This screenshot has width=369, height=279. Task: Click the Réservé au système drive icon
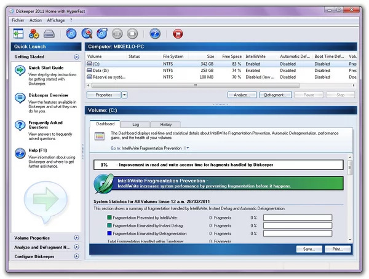pyautogui.click(x=89, y=77)
